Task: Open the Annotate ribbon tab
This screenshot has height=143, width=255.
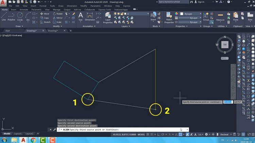Action: 24,10
